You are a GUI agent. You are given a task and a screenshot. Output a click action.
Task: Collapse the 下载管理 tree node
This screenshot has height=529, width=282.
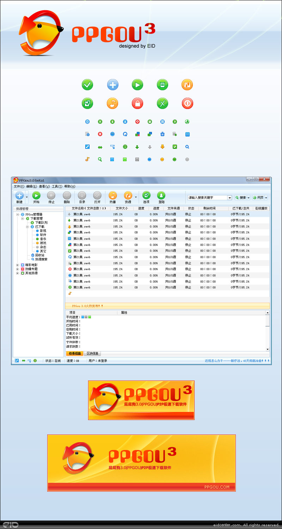point(23,219)
